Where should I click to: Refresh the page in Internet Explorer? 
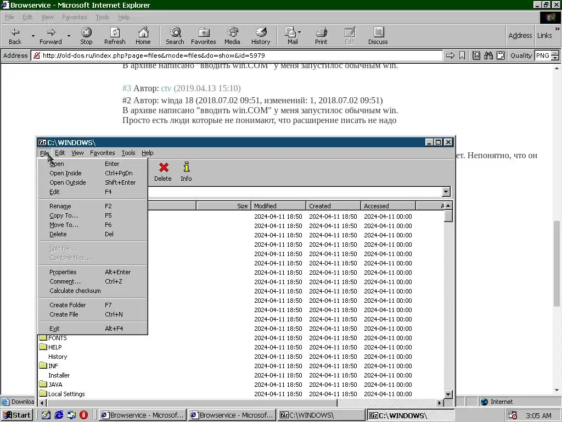[115, 36]
